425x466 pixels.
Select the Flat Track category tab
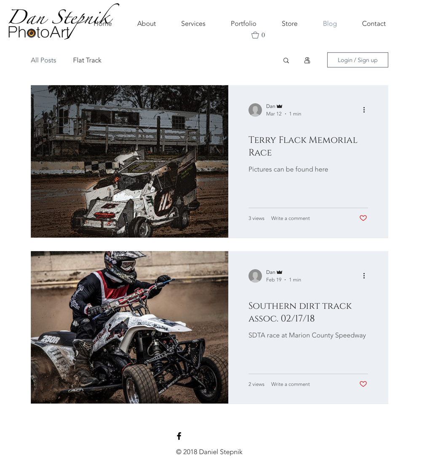click(x=87, y=60)
